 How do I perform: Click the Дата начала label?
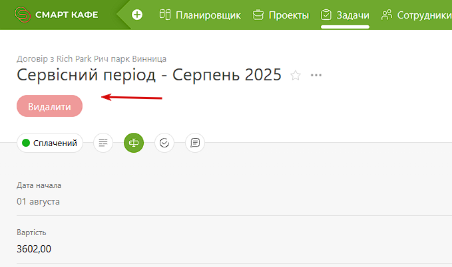tap(39, 185)
